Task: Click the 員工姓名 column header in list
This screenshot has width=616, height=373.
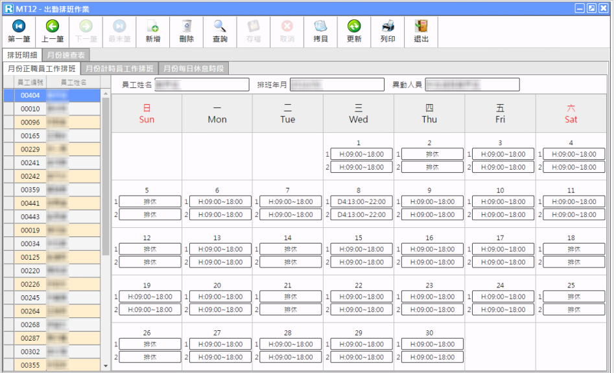Action: (x=73, y=82)
